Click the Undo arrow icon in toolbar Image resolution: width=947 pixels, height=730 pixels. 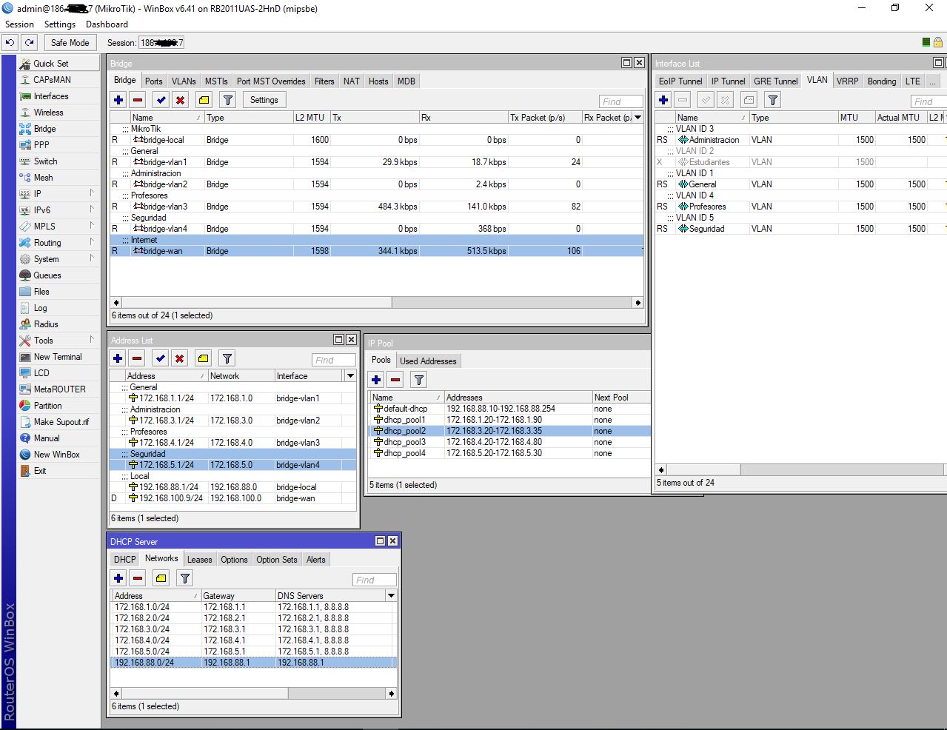click(x=10, y=42)
